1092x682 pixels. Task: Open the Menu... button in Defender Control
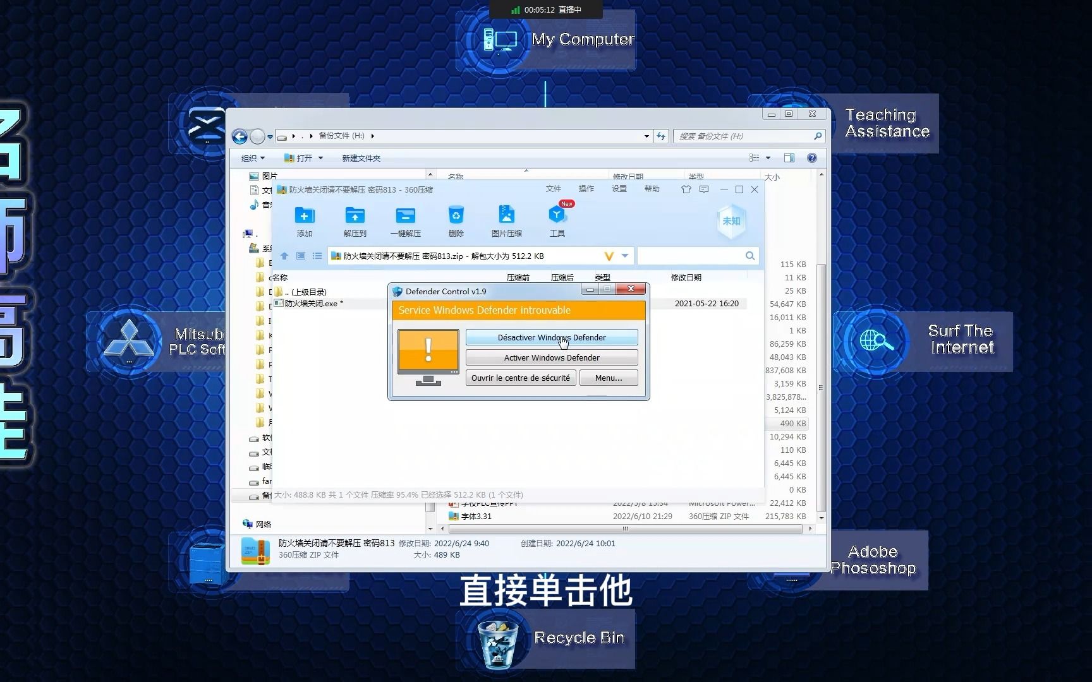click(609, 378)
